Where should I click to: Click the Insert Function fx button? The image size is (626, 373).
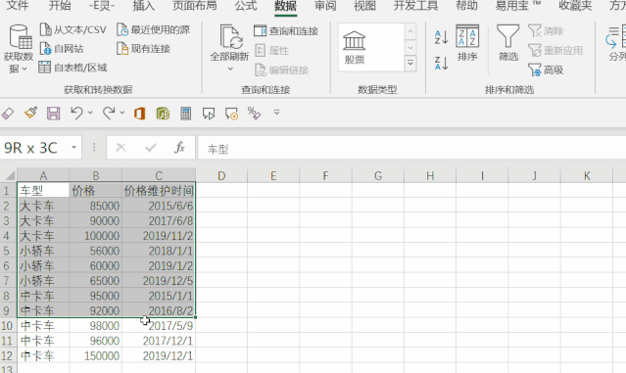coord(179,148)
